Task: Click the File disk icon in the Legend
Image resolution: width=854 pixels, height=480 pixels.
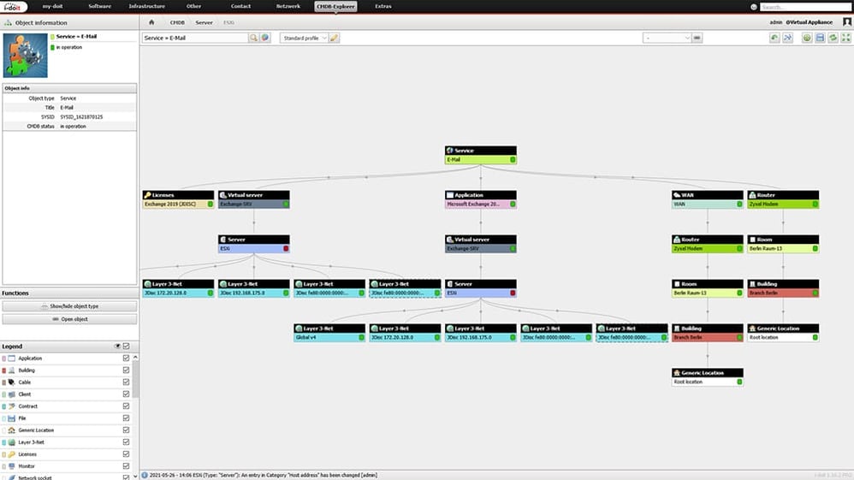Action: (11, 418)
